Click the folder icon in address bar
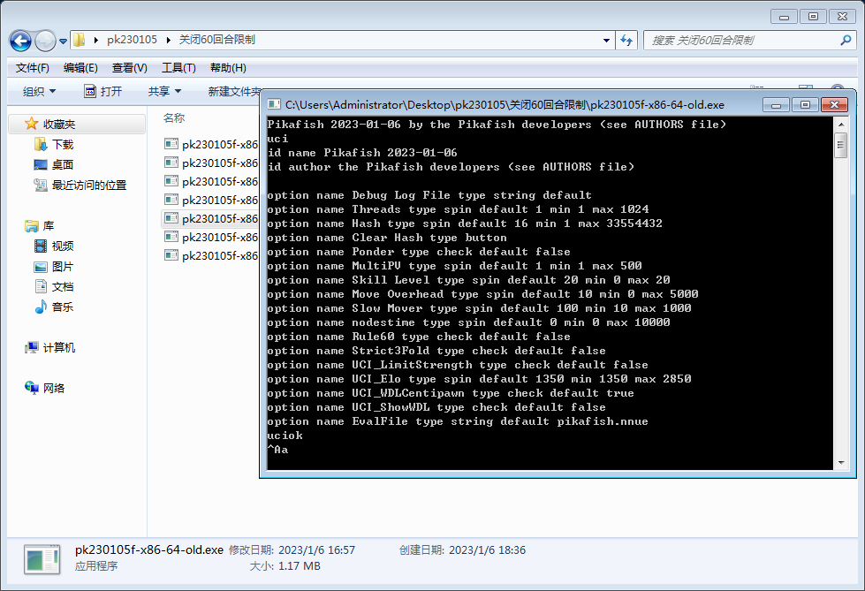This screenshot has height=591, width=865. point(80,40)
